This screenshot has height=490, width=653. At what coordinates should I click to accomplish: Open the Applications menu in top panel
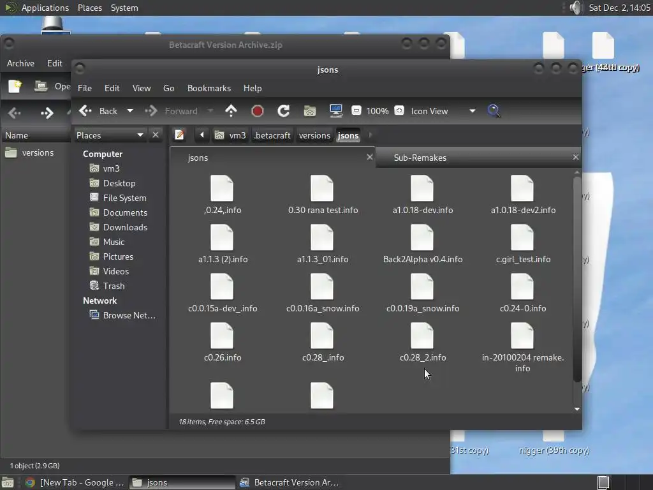coord(45,8)
